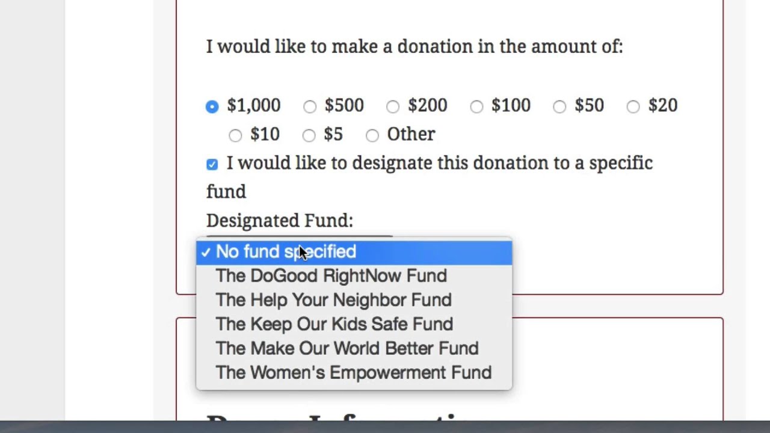The image size is (770, 433).
Task: Choose the $500 donation amount
Action: [309, 106]
